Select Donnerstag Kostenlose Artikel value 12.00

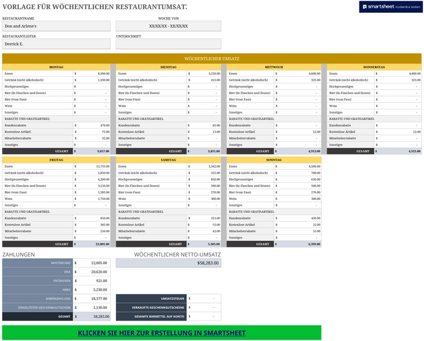398,132
